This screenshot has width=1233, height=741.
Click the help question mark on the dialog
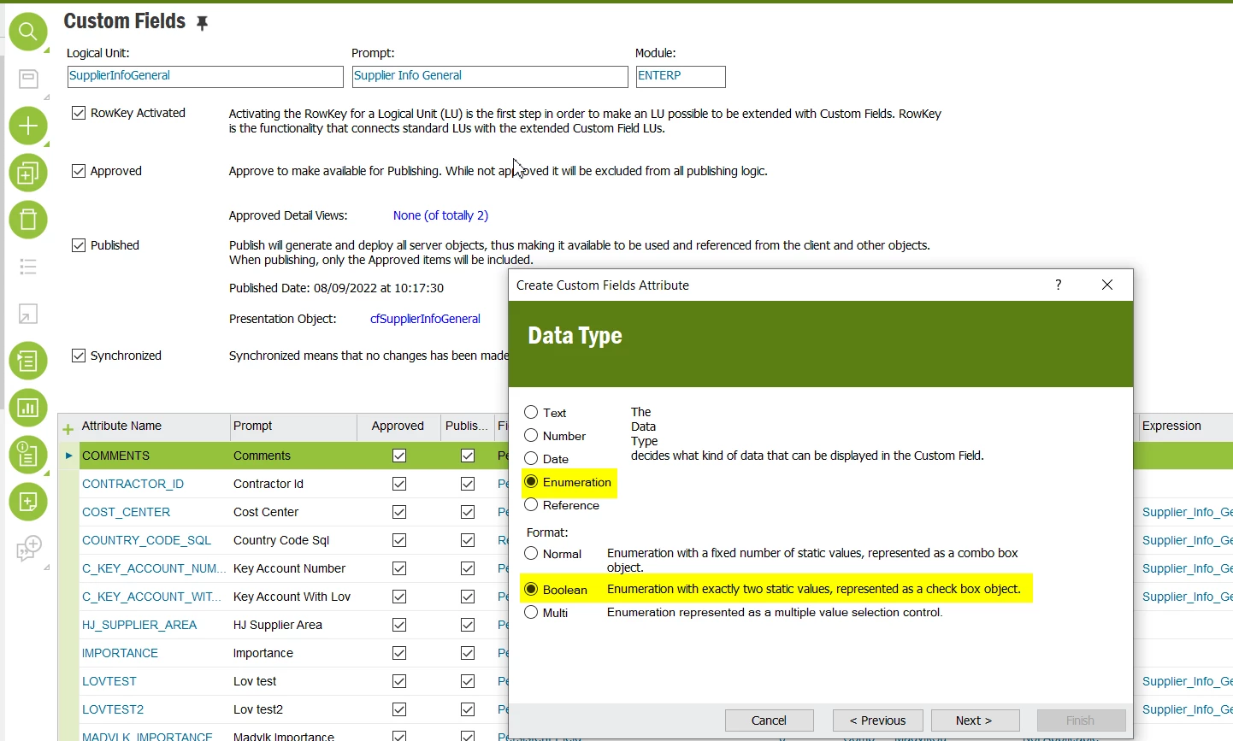[x=1058, y=285]
